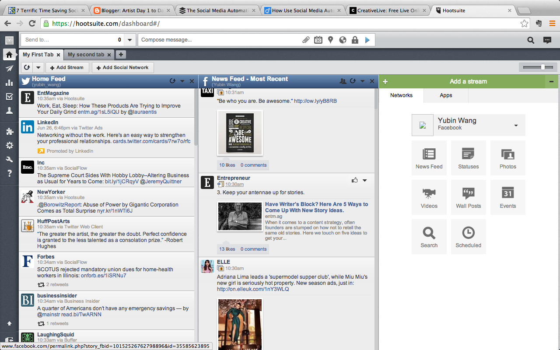
Task: Open the globe targeting options icon
Action: pyautogui.click(x=343, y=40)
